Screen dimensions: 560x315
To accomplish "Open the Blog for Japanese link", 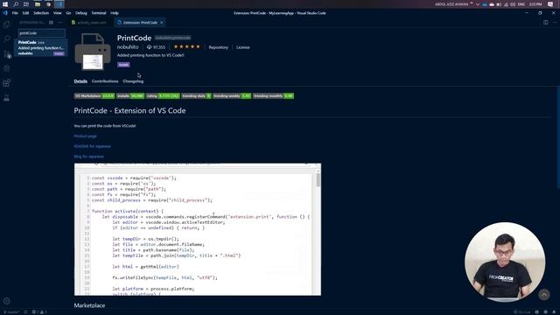I will (88, 157).
